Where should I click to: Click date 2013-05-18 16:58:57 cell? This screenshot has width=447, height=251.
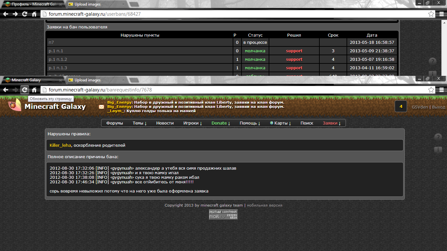click(372, 42)
